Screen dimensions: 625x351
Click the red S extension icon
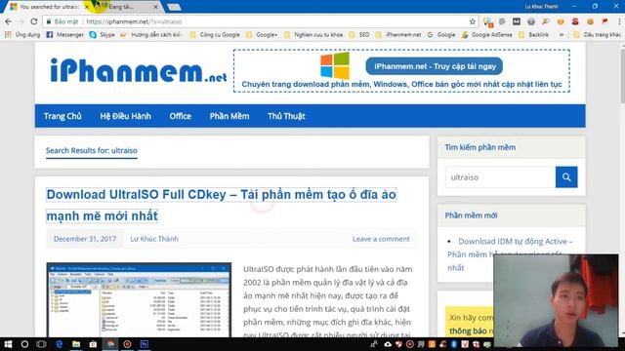(x=575, y=21)
